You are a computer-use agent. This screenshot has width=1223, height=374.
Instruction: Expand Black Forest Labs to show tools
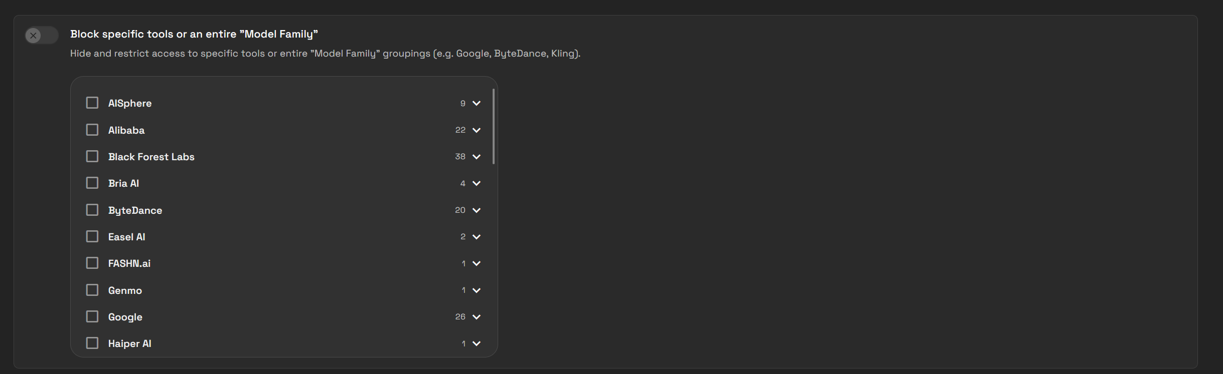476,156
